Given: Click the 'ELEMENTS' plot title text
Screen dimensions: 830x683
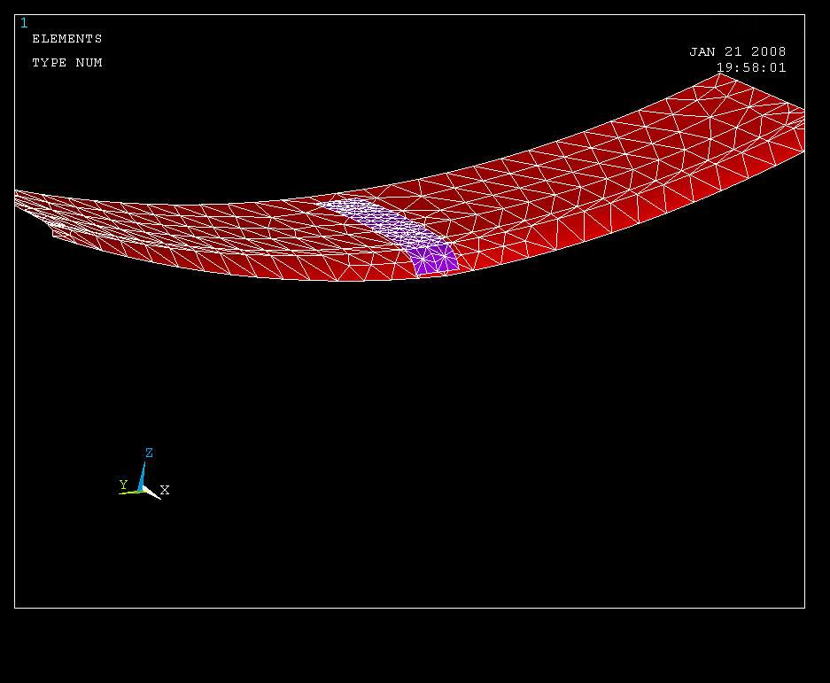Looking at the screenshot, I should (x=67, y=39).
